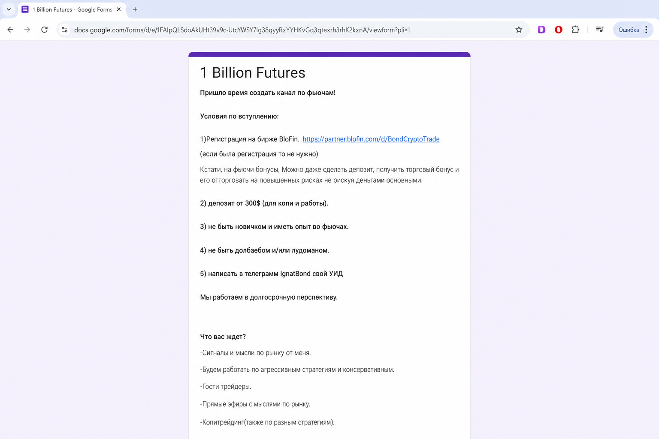This screenshot has height=439, width=659.
Task: Open the red Opera extension icon
Action: pos(558,30)
